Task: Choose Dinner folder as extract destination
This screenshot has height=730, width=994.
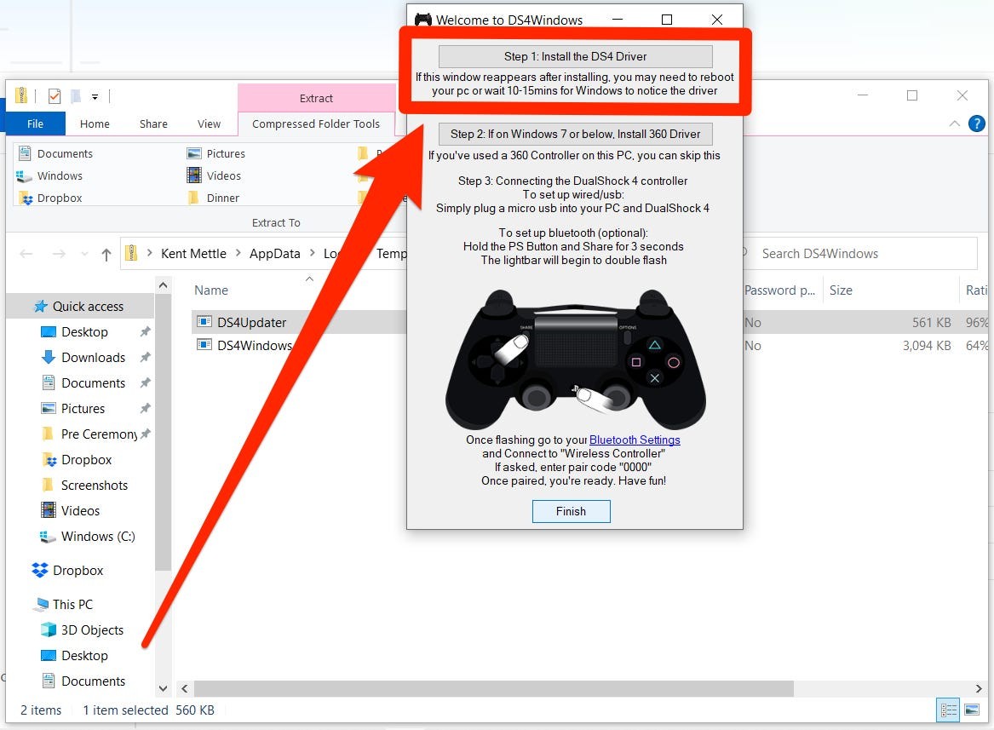Action: pos(214,198)
